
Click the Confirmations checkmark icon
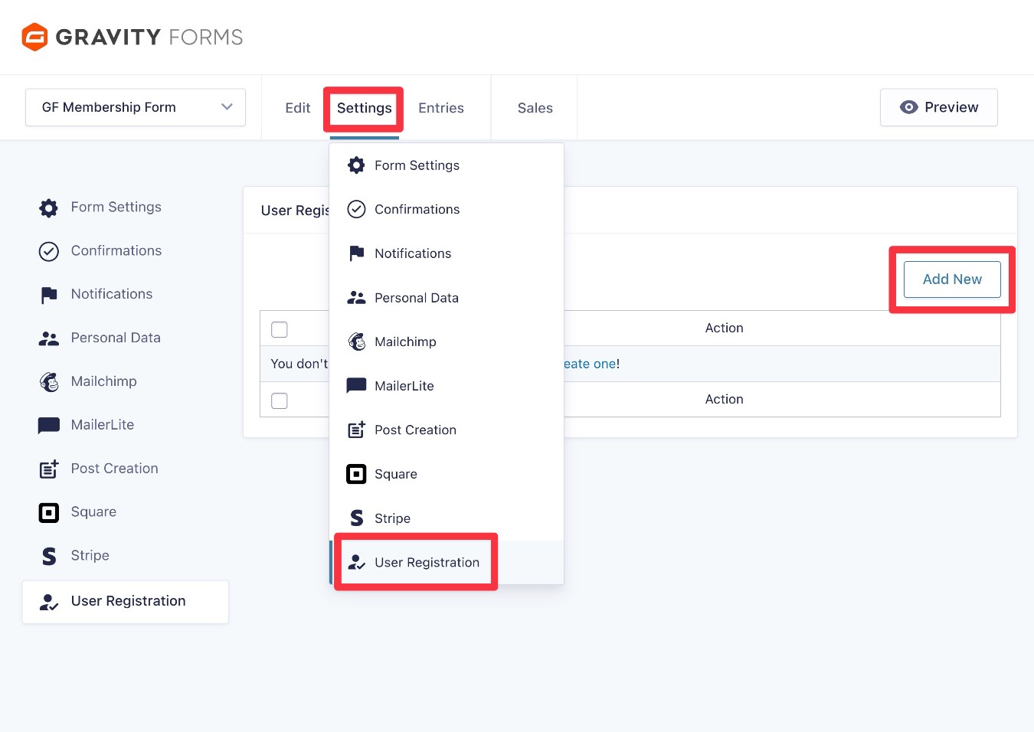coord(48,250)
